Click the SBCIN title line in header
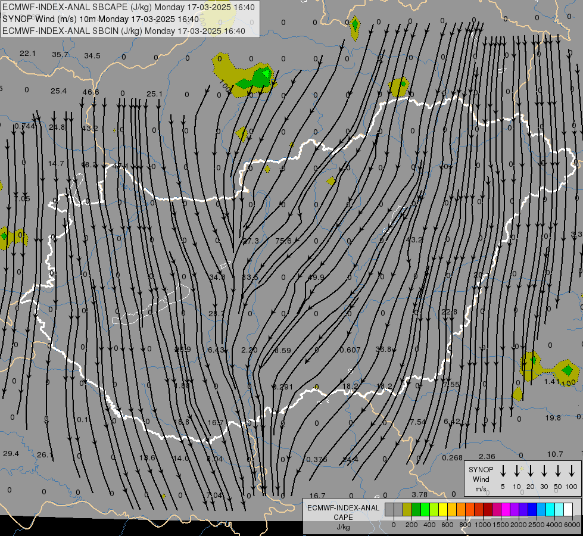The image size is (583, 536). point(124,31)
